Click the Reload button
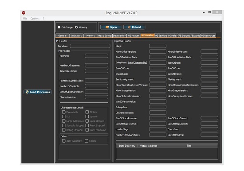The height and width of the screenshot is (171, 244). 134,27
